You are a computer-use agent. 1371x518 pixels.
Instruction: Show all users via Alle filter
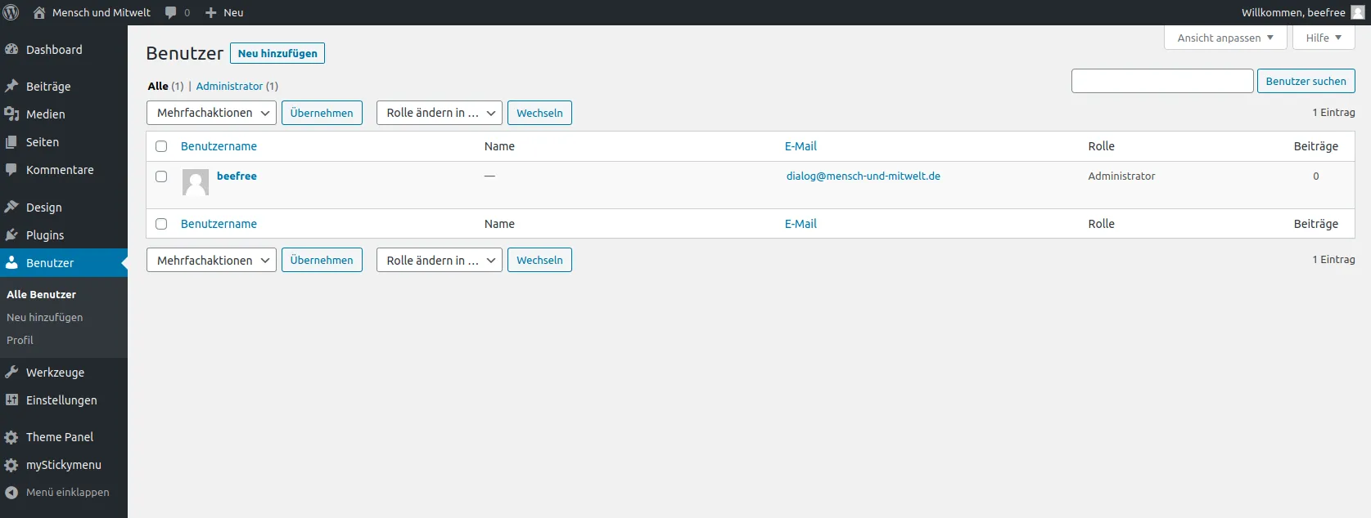[x=158, y=86]
